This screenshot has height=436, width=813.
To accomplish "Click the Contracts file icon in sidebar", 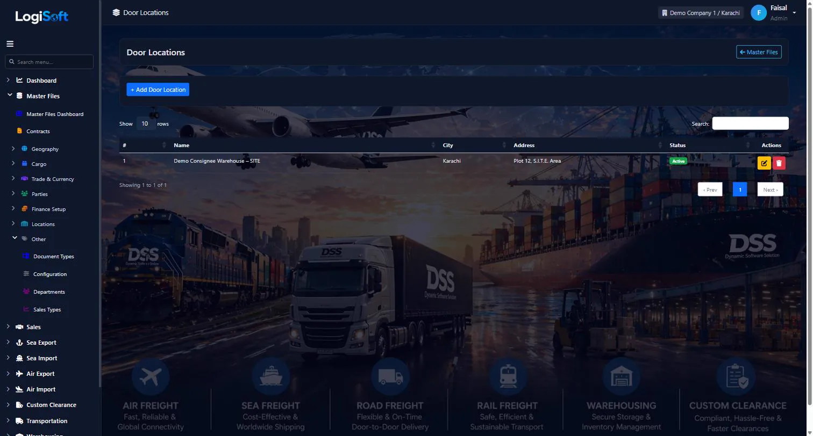I will (20, 131).
